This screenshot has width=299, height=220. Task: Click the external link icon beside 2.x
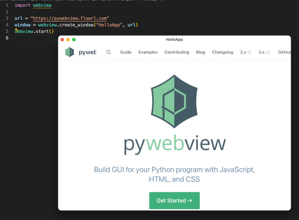pyautogui.click(x=249, y=52)
